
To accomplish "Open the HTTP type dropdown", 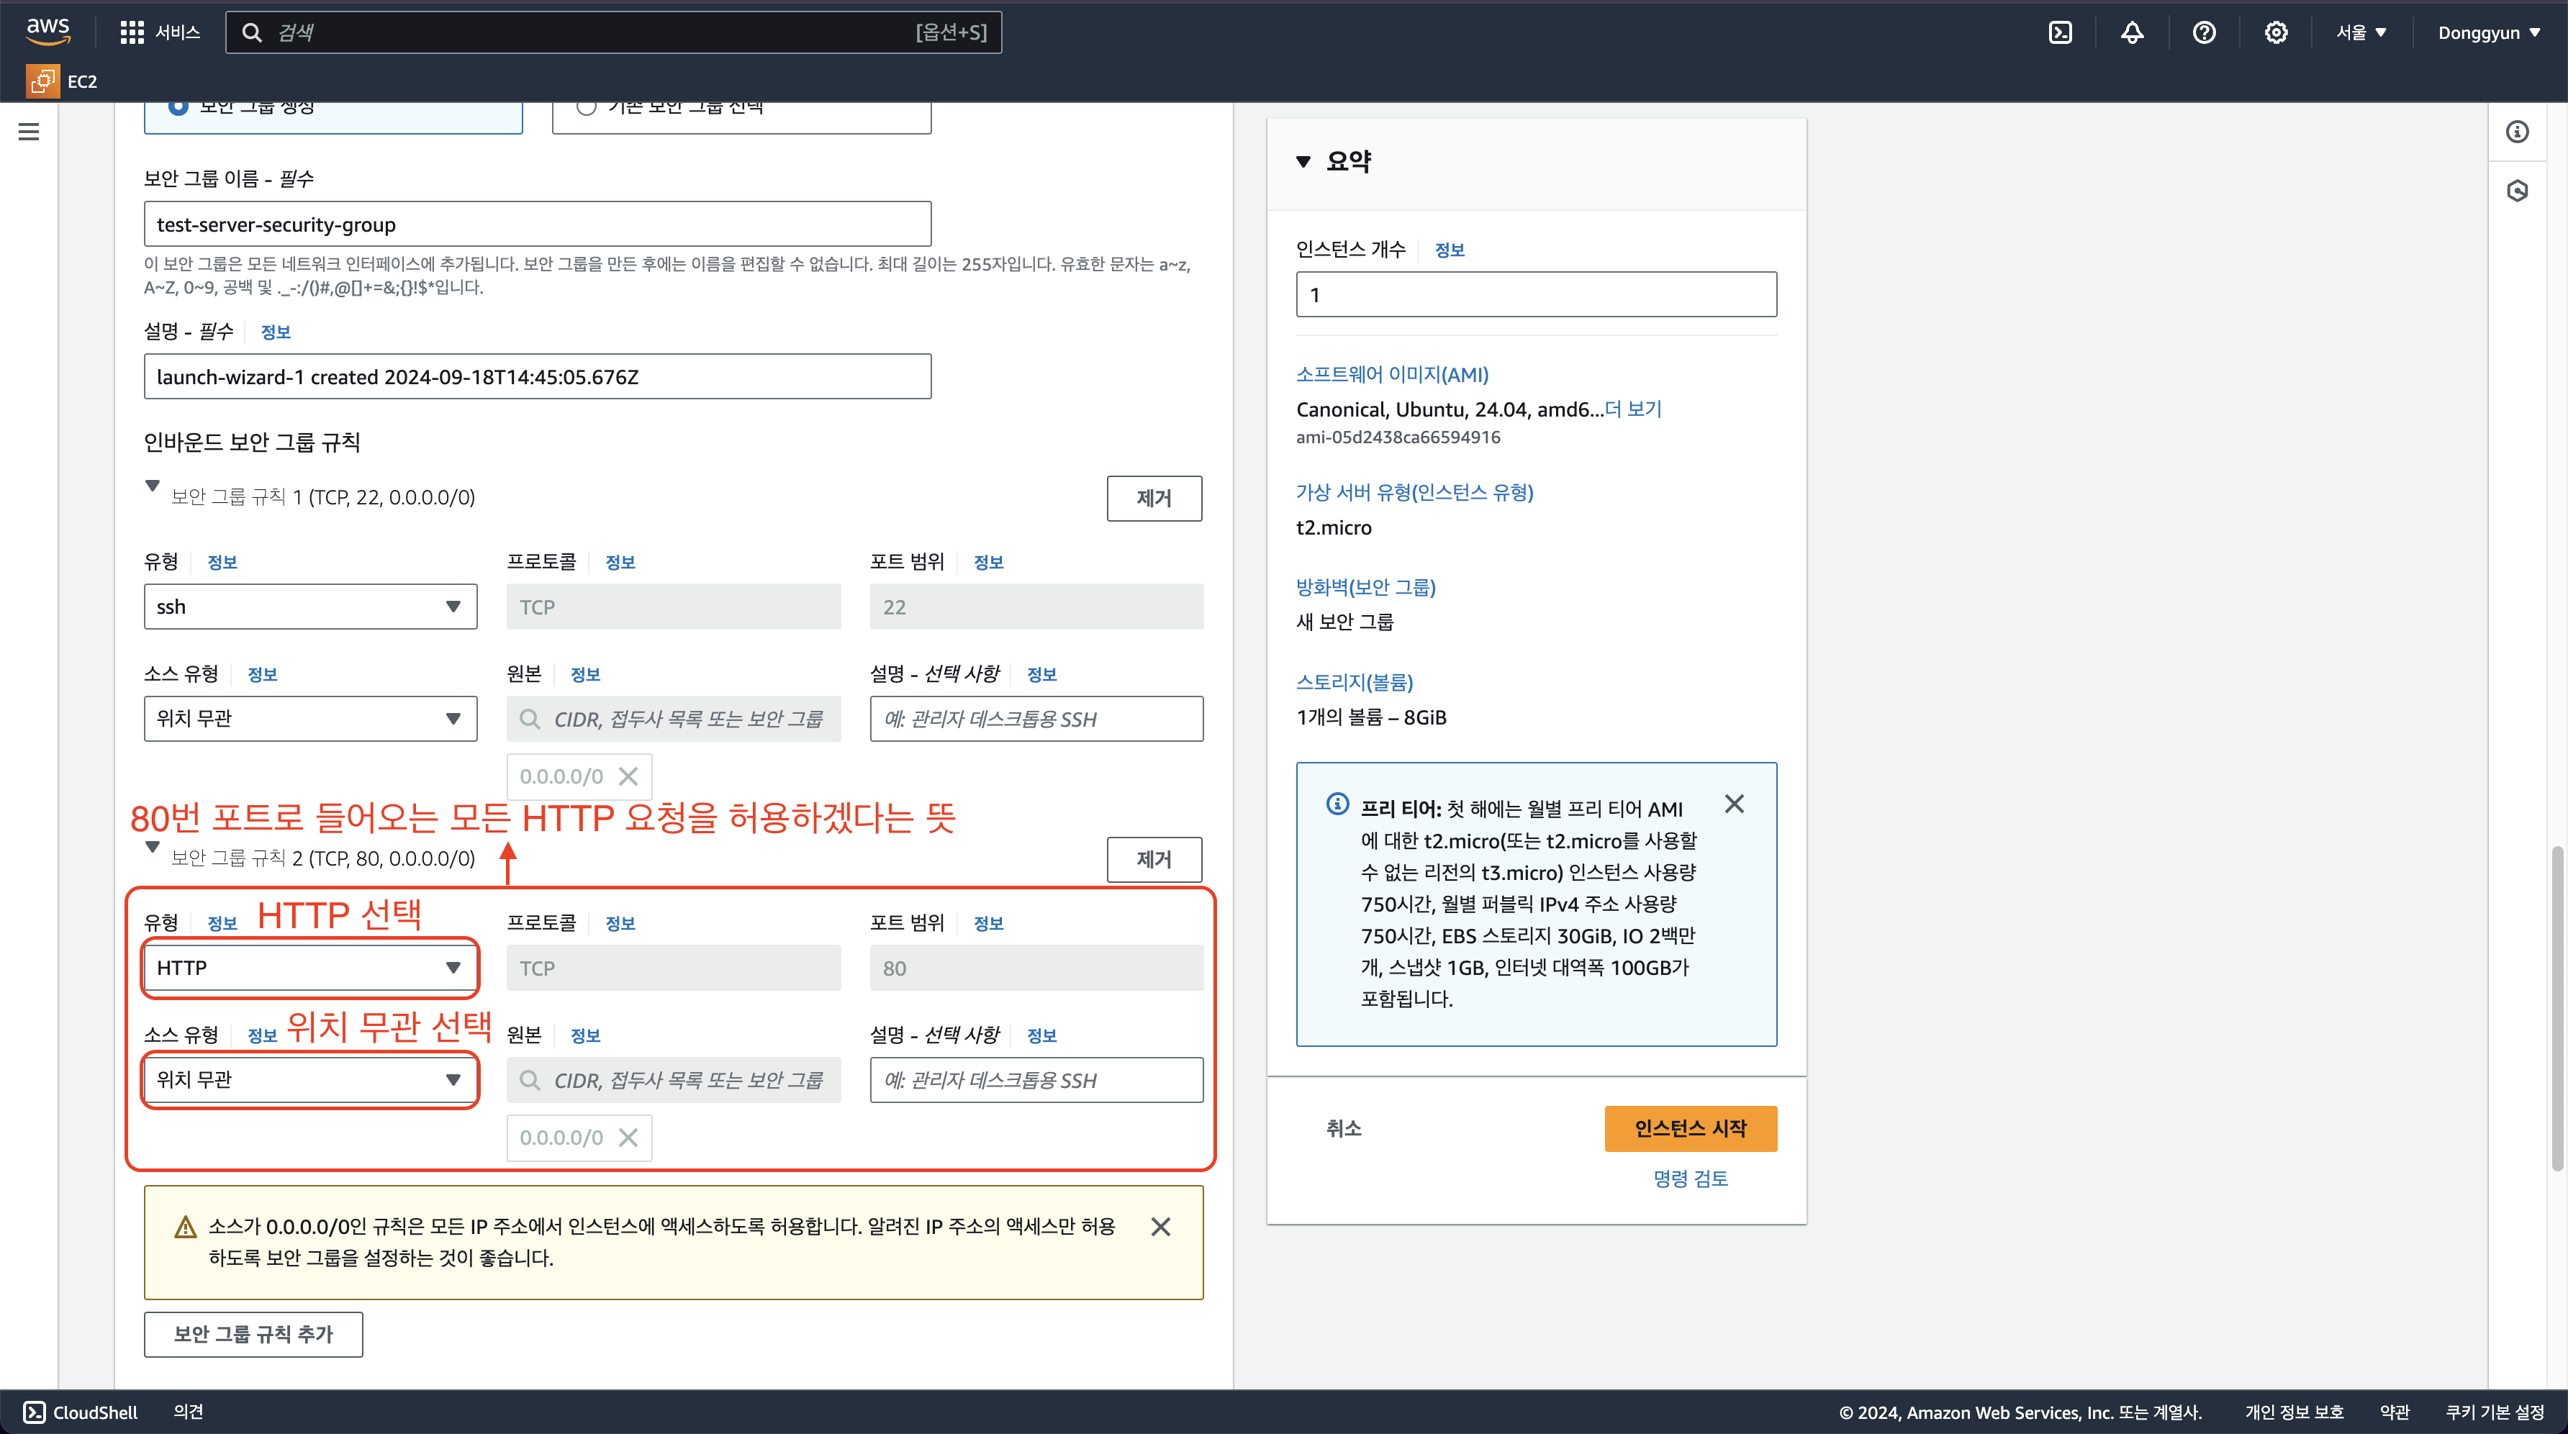I will [x=310, y=968].
